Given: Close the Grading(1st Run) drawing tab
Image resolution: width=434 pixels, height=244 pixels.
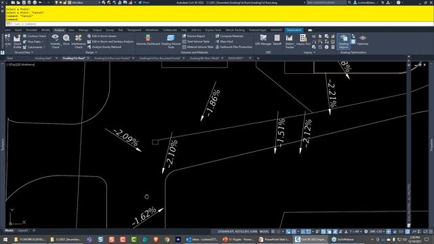Looking at the screenshot, I should click(x=88, y=58).
